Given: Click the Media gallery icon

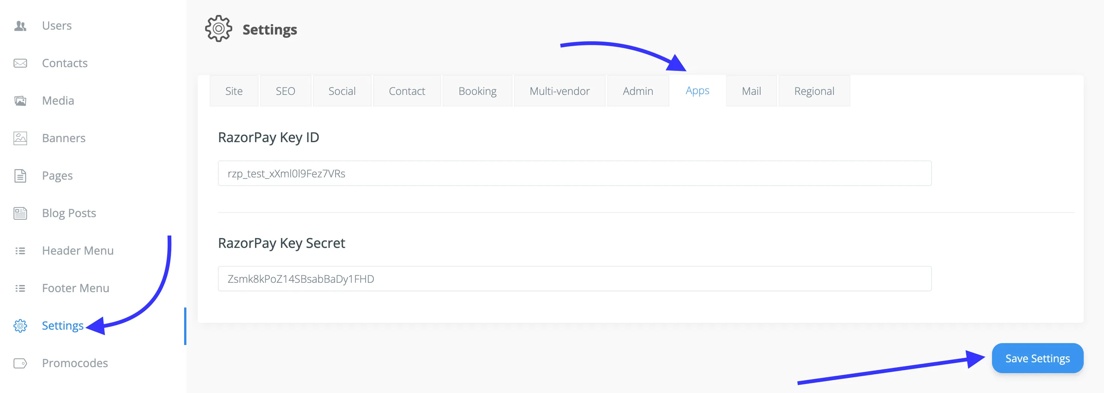Looking at the screenshot, I should (20, 101).
